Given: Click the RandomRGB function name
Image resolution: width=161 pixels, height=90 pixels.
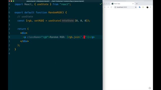Looking at the screenshot, I should [55, 12].
